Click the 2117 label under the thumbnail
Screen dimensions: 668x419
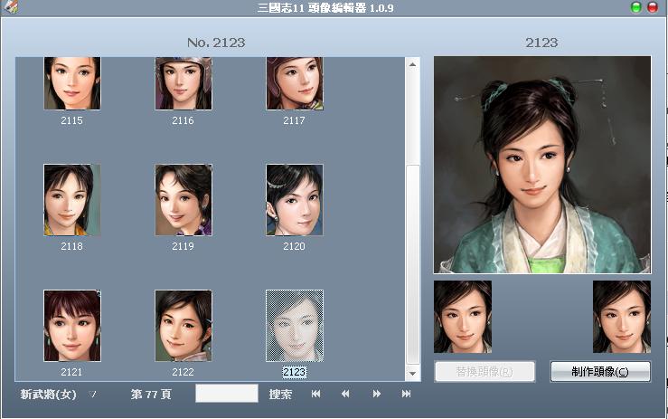[295, 120]
